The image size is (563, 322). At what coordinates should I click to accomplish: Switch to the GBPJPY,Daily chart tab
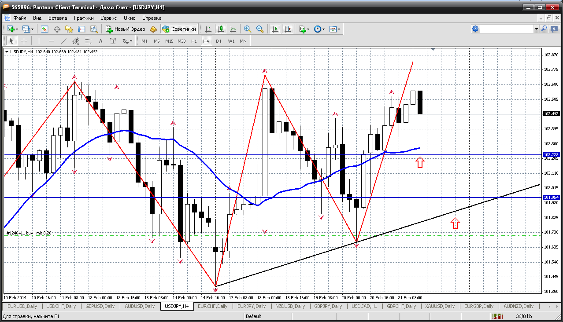[329, 306]
